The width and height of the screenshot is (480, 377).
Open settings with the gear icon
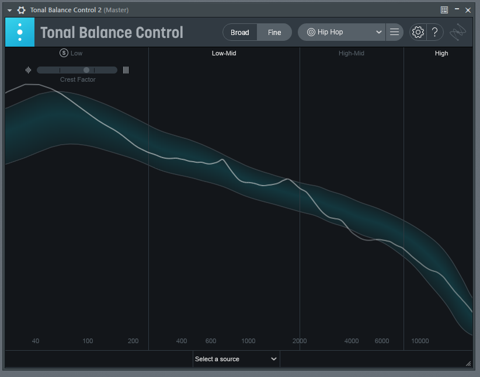click(x=418, y=32)
